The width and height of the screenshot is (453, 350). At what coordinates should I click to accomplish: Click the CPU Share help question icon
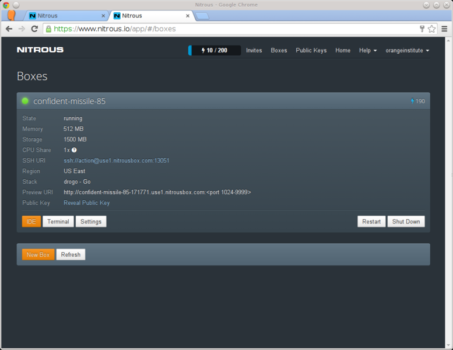point(74,150)
